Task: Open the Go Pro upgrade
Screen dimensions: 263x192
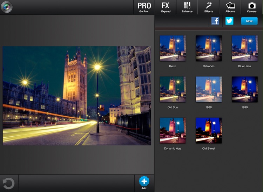Action: coord(144,7)
